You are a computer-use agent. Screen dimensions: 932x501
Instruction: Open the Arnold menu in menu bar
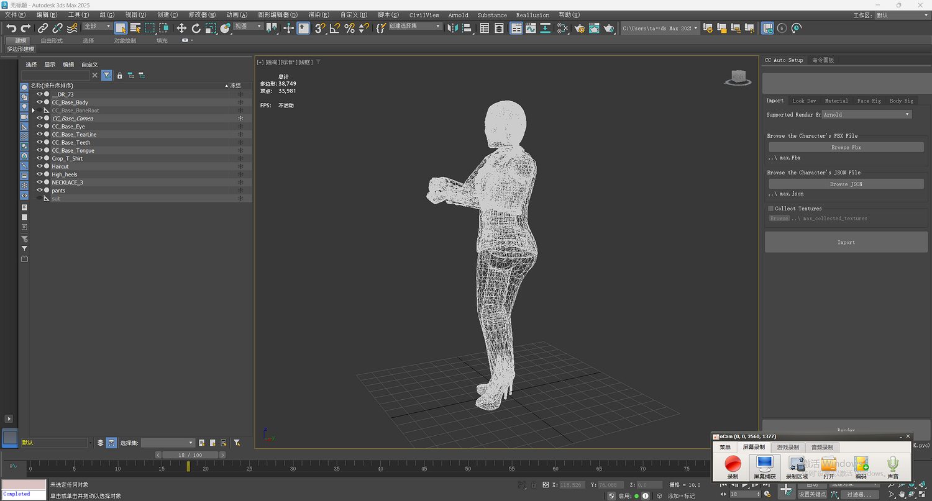pos(458,15)
